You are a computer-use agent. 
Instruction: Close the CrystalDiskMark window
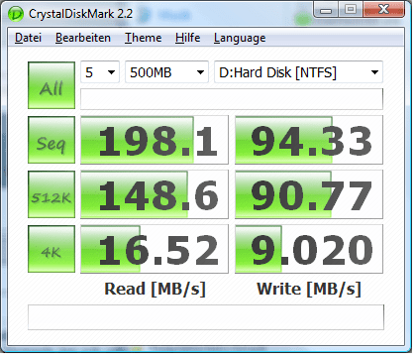click(383, 10)
